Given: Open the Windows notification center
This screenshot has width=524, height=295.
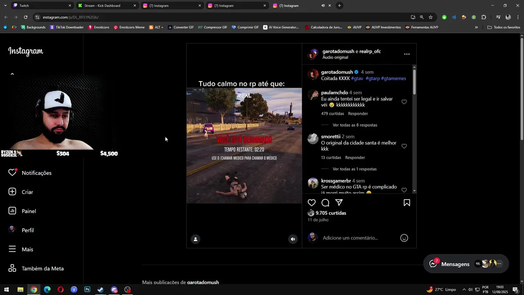Looking at the screenshot, I should (515, 290).
